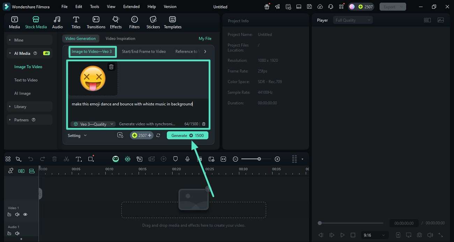Lock the Video 1 track

pos(9,214)
